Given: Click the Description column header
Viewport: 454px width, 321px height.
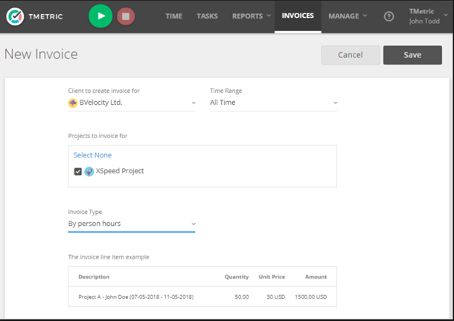Looking at the screenshot, I should [94, 276].
